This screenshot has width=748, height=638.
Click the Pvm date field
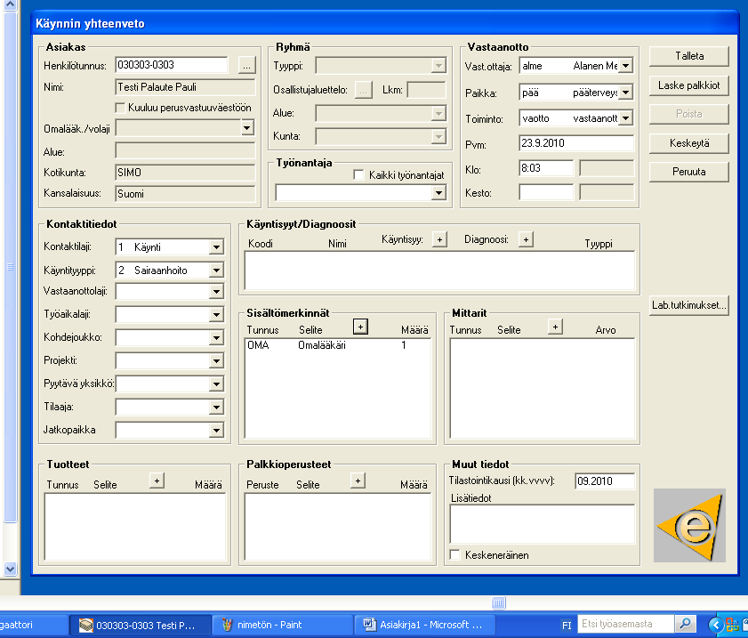coord(576,143)
